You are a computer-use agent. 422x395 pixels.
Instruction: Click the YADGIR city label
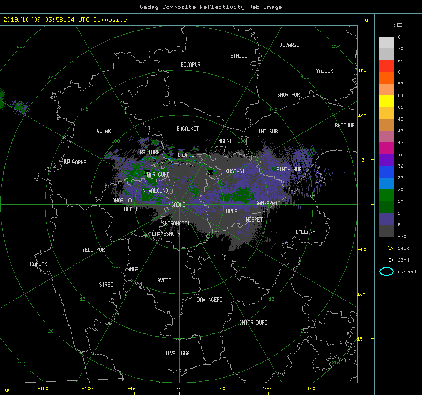(x=324, y=70)
